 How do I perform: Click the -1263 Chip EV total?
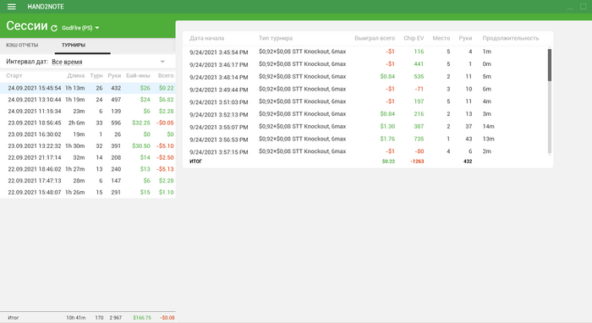(417, 161)
